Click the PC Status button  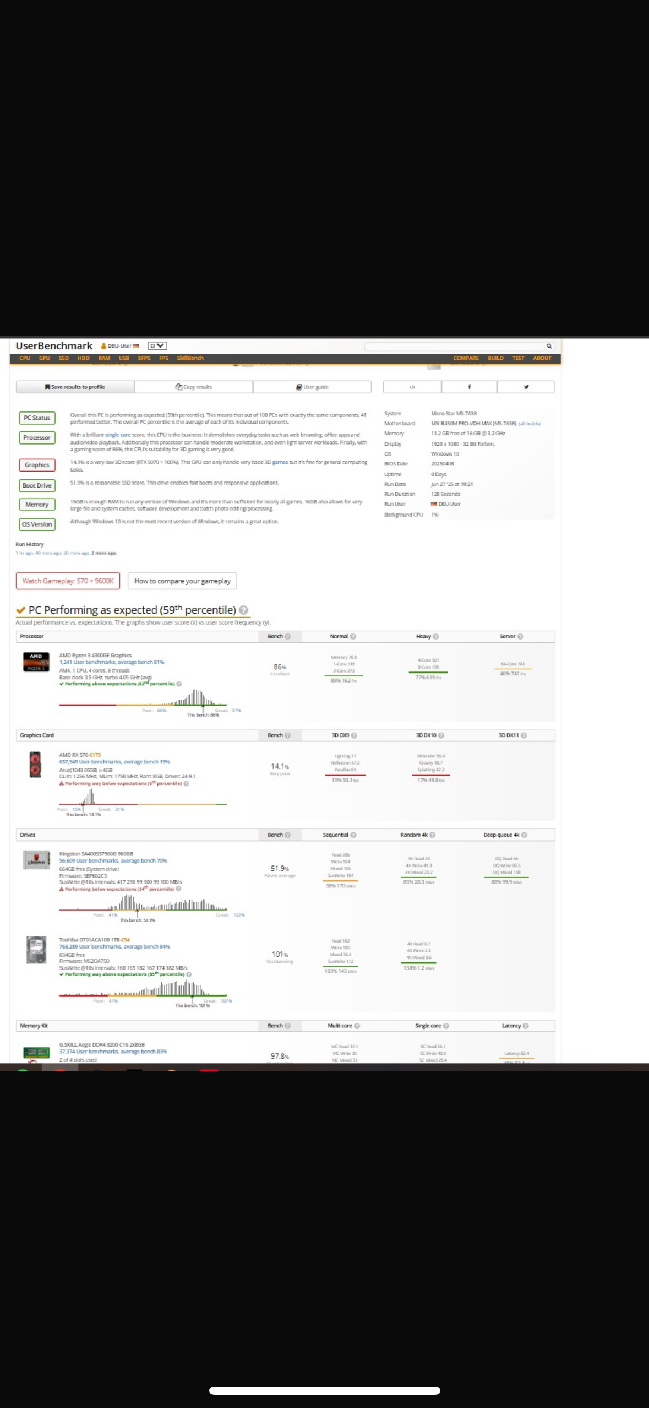(37, 418)
